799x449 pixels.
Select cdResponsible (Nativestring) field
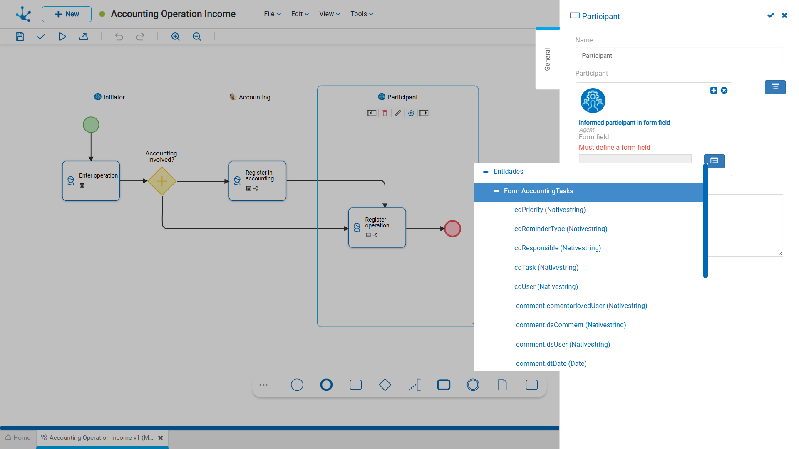pyautogui.click(x=558, y=248)
